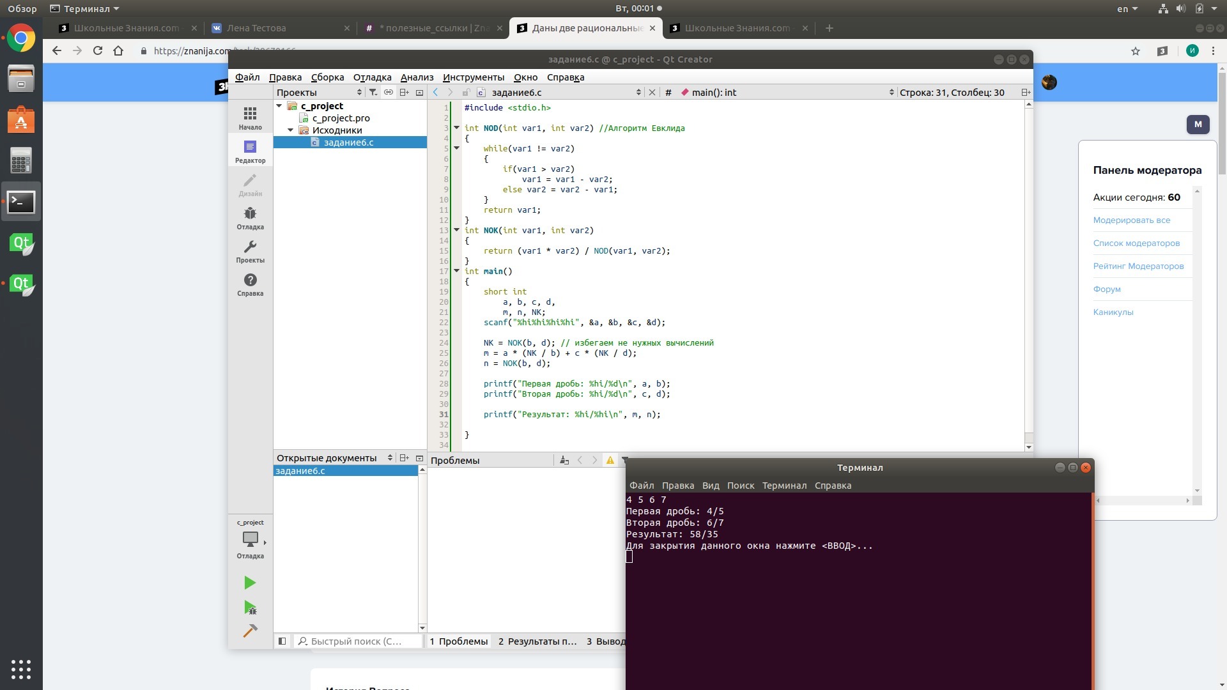Open the Сборка menu

[327, 77]
